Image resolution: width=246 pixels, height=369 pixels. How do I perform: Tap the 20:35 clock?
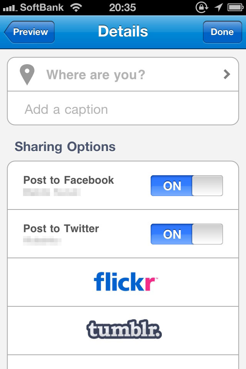(x=122, y=7)
